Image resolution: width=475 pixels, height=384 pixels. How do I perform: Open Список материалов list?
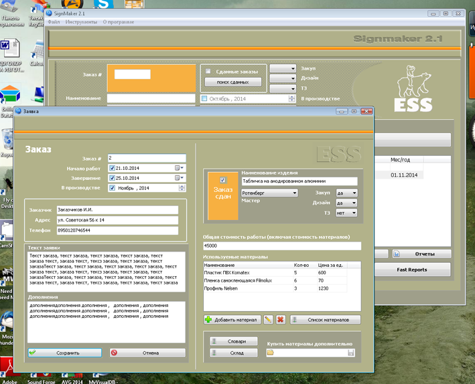pyautogui.click(x=326, y=320)
